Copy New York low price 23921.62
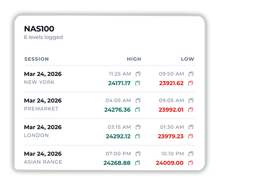The image size is (267, 185). click(x=191, y=83)
